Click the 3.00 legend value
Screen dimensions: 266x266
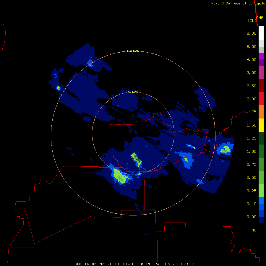pos(252,73)
